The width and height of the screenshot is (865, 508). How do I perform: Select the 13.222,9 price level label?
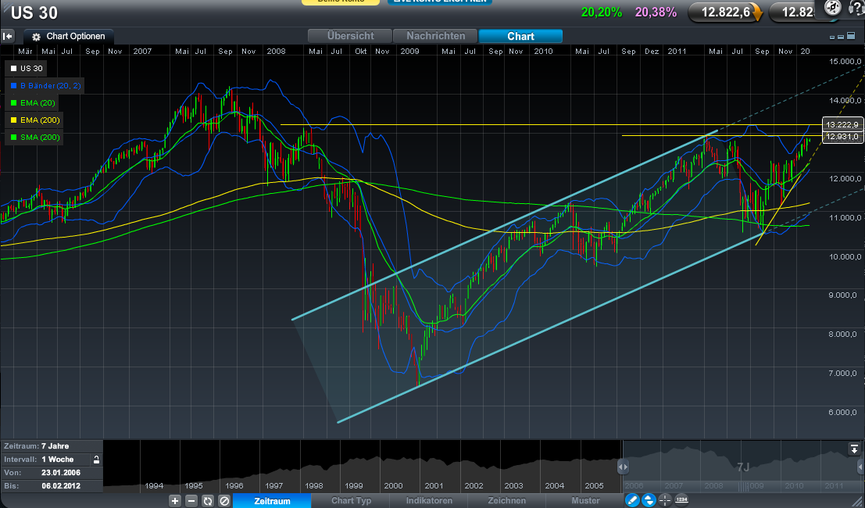tap(842, 124)
